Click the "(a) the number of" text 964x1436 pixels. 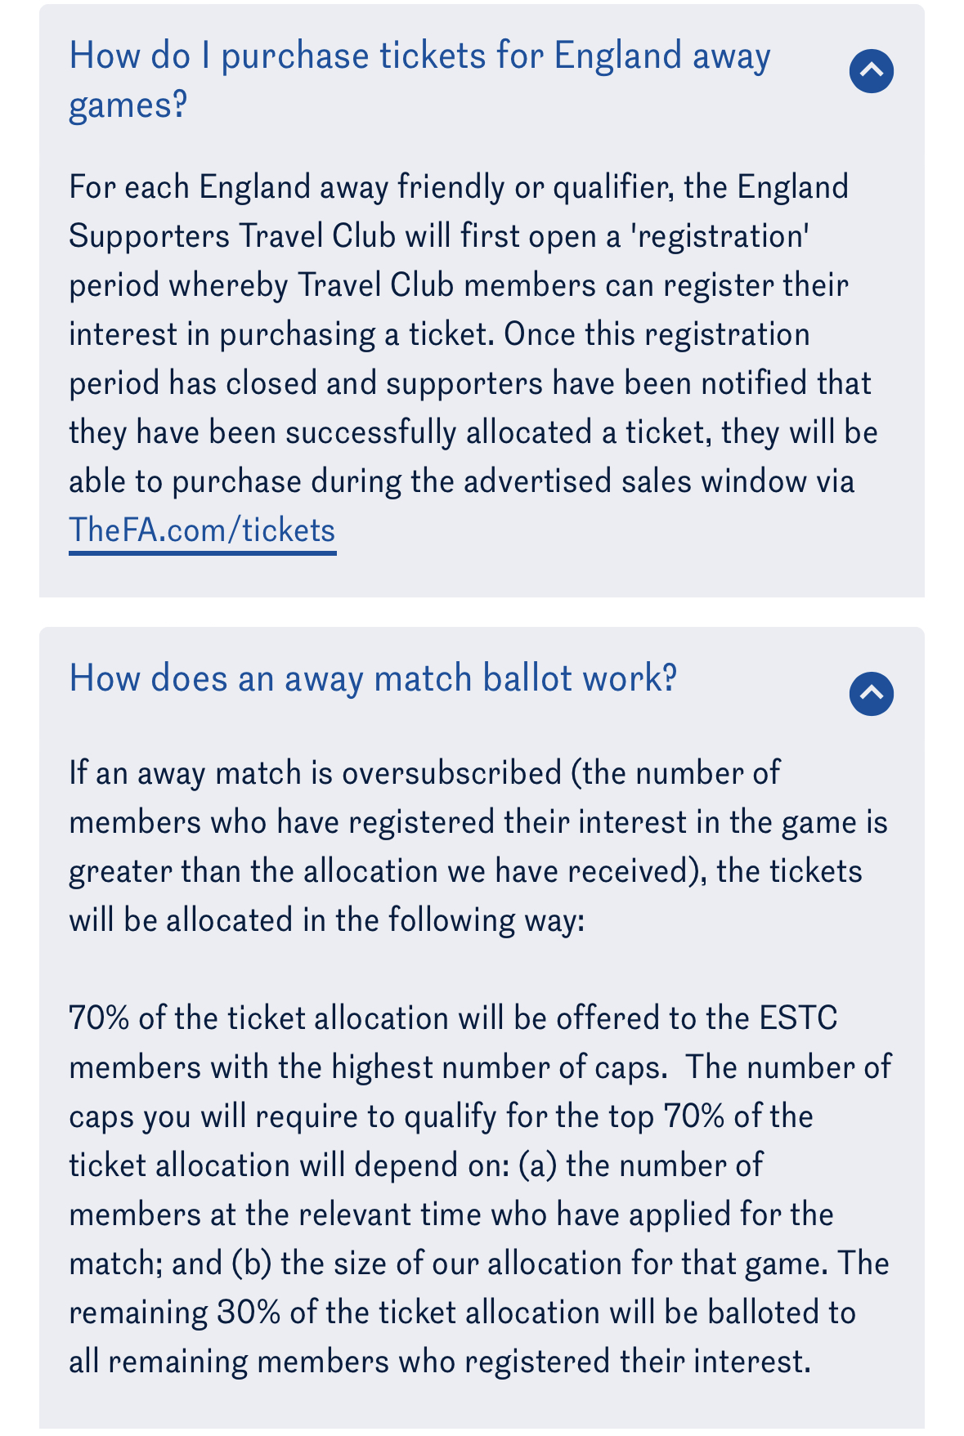click(x=640, y=1165)
